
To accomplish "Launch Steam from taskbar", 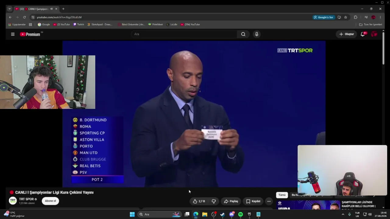I will (222, 214).
